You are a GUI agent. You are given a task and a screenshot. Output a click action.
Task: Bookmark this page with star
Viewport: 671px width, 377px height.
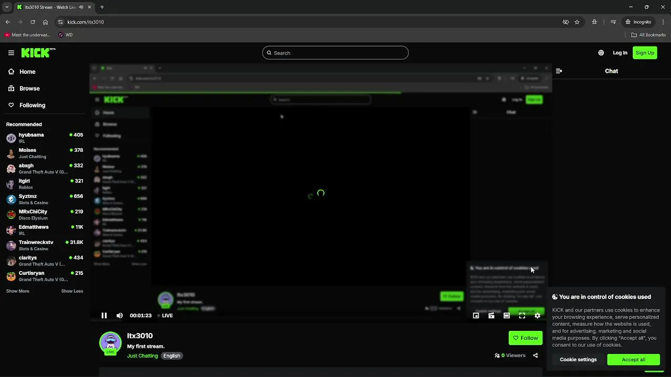click(577, 22)
